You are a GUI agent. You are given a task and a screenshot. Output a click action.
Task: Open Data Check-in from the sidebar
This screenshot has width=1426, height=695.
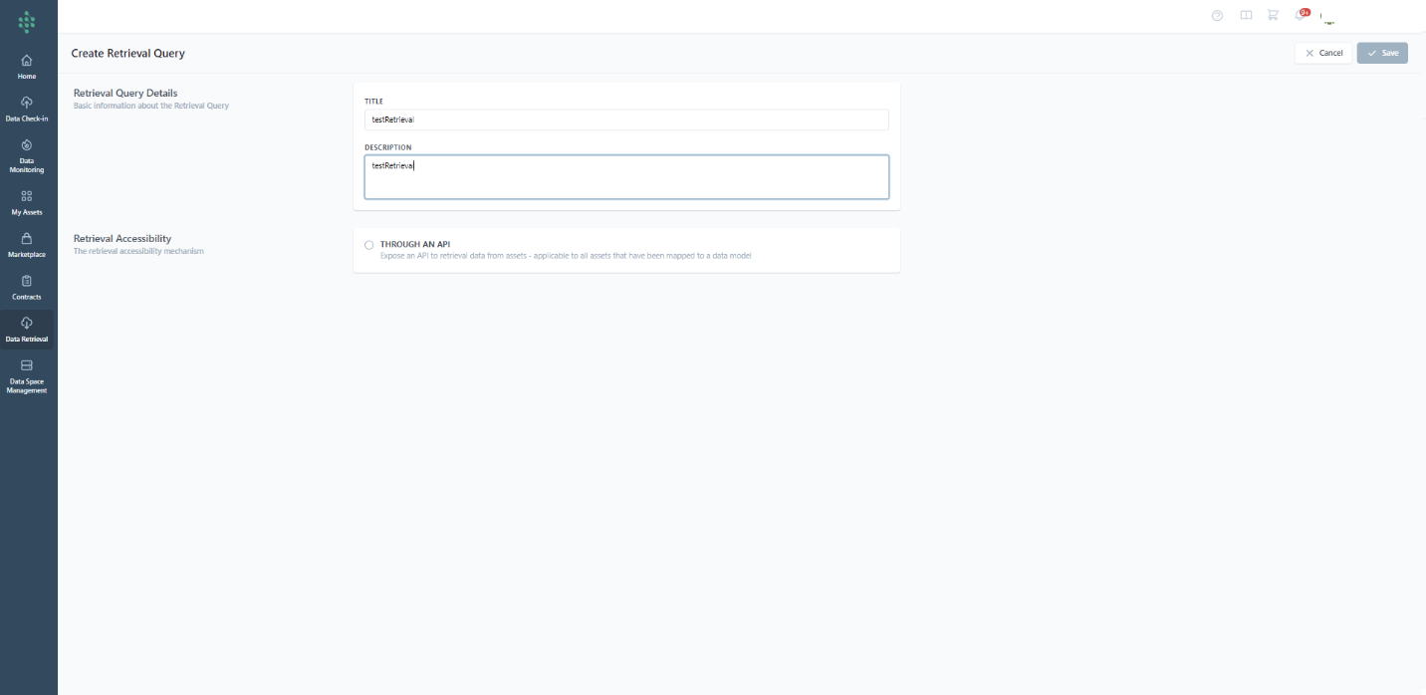(27, 109)
